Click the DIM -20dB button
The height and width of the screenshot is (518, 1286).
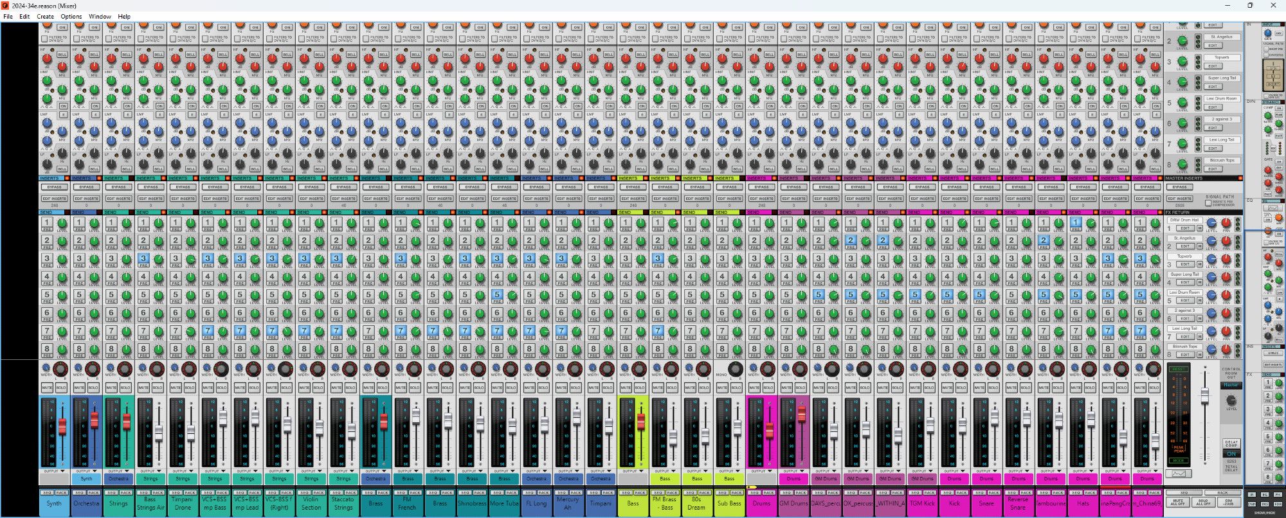tap(1229, 502)
